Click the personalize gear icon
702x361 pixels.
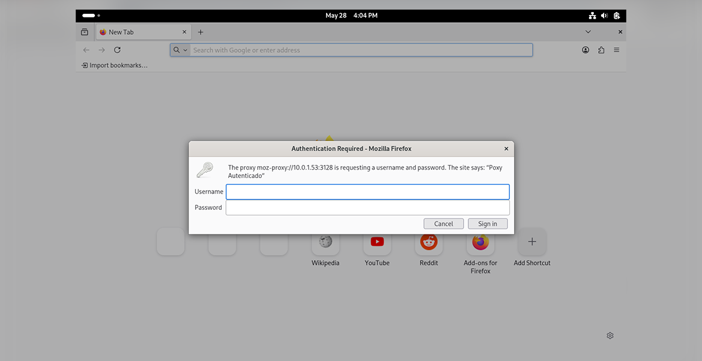click(610, 335)
